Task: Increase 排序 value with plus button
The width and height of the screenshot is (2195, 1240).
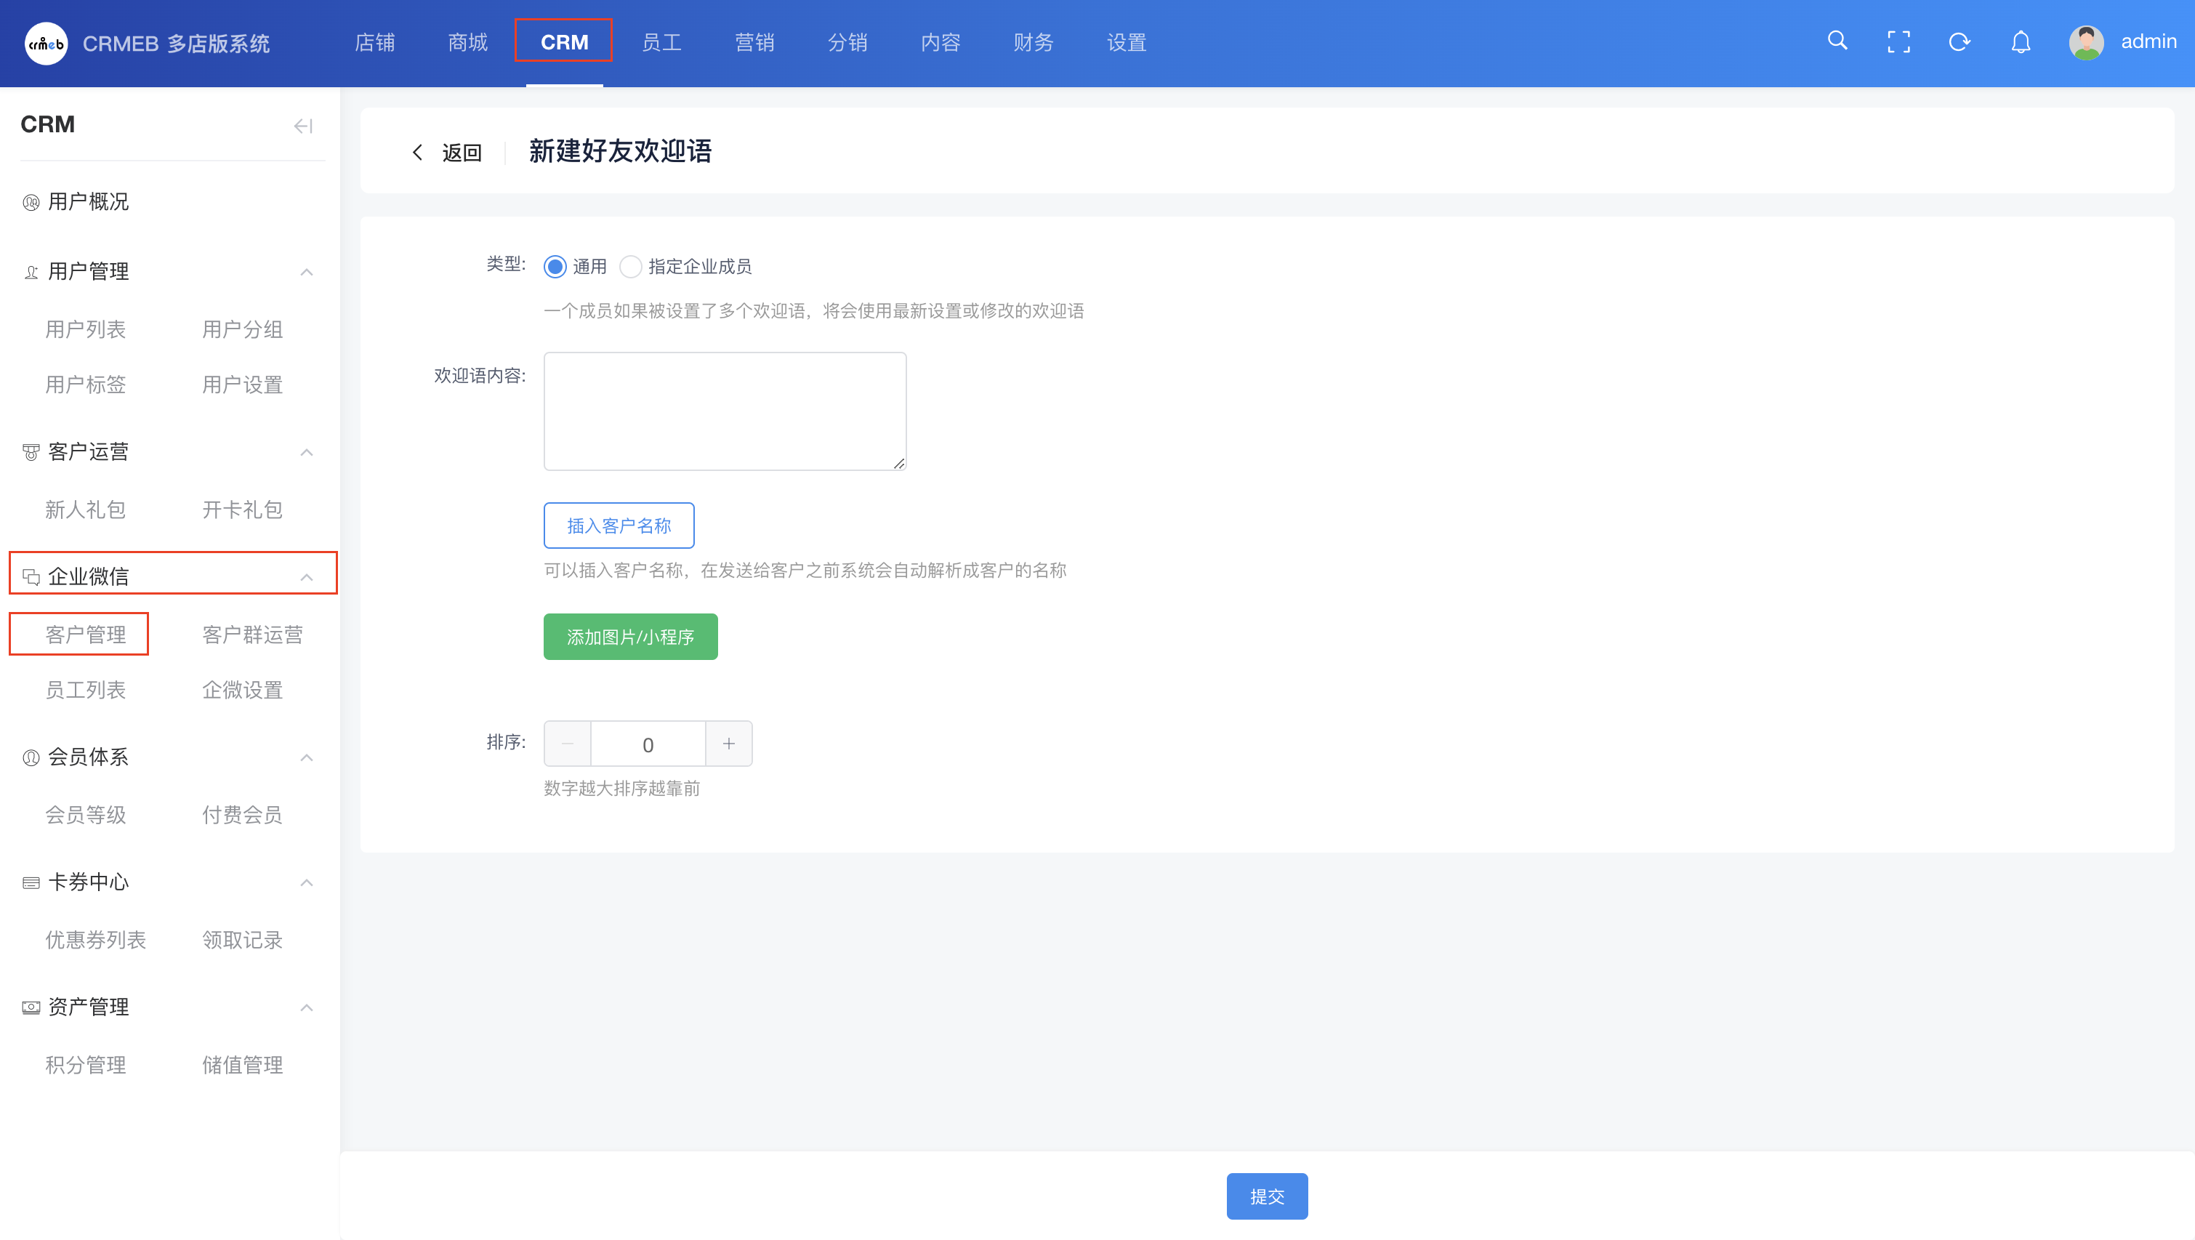Action: [x=728, y=744]
